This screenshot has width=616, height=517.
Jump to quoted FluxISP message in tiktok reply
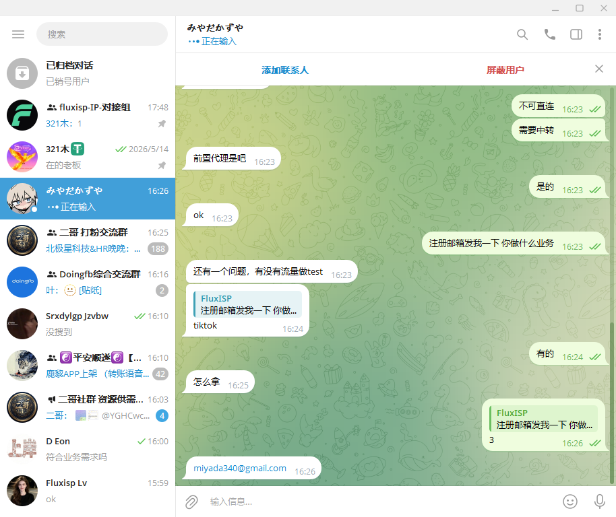click(x=248, y=304)
